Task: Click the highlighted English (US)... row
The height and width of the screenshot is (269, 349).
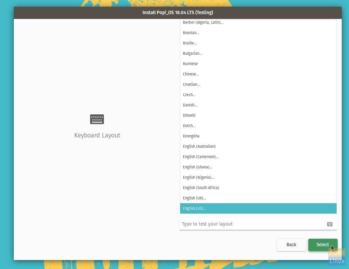Action: click(258, 208)
